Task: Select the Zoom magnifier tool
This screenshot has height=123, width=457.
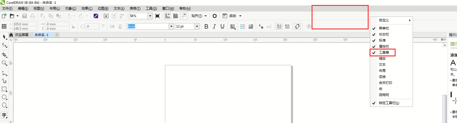Action: click(4, 63)
